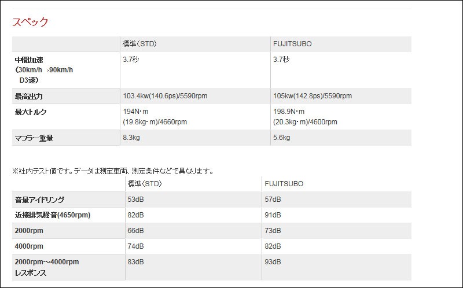The image size is (463, 288).
Task: Click the 8.3kg standard muffler weight
Action: [131, 138]
